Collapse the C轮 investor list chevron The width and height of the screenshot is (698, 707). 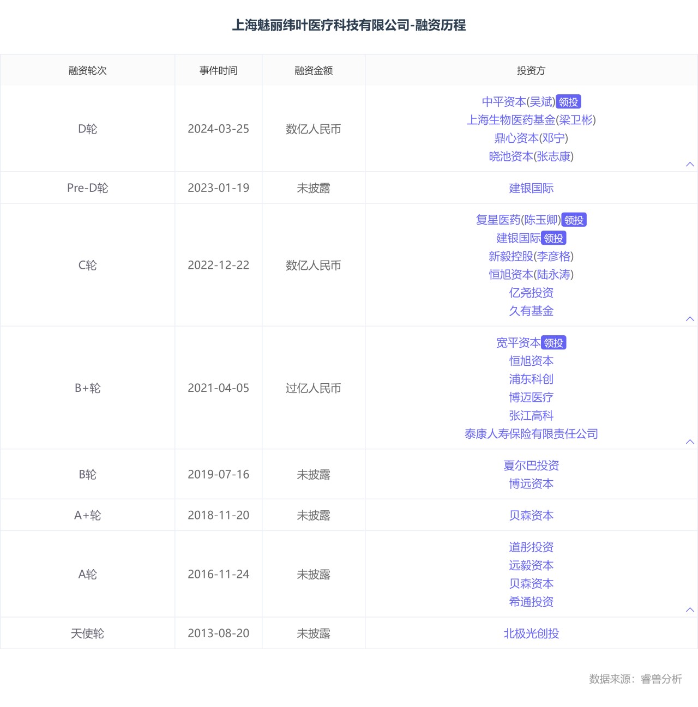pos(690,318)
